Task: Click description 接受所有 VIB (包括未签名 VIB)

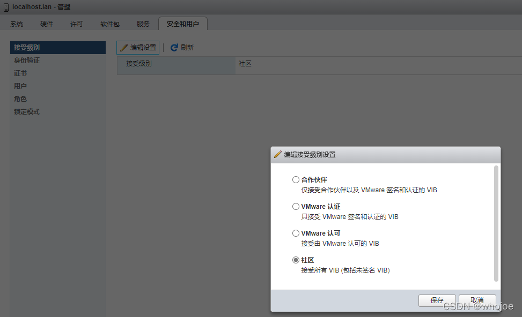Action: [345, 270]
